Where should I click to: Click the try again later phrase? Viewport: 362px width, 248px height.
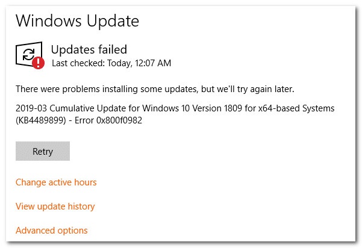coord(265,89)
